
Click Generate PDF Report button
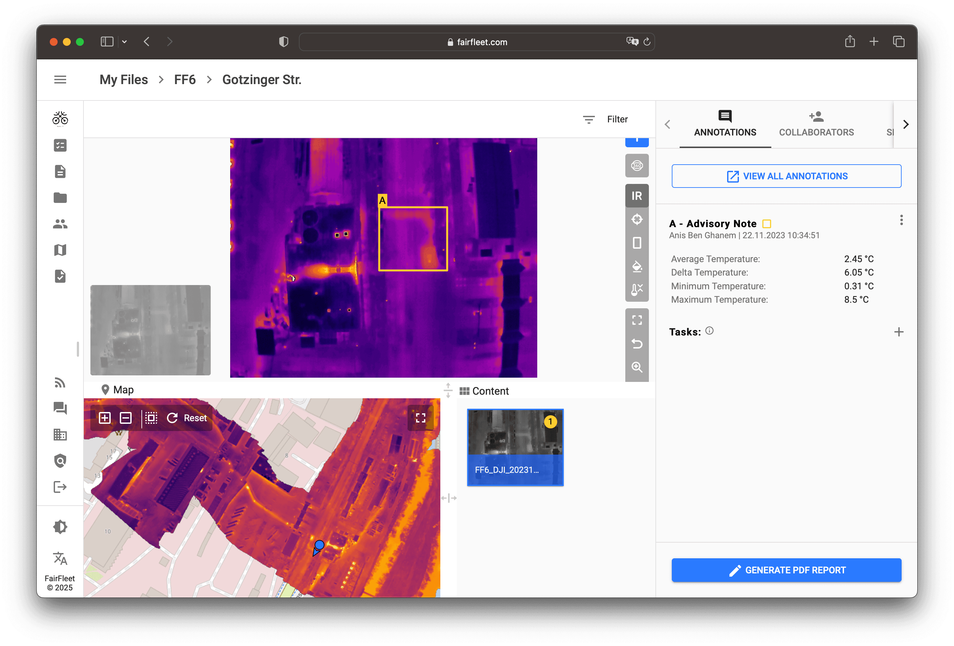(786, 570)
